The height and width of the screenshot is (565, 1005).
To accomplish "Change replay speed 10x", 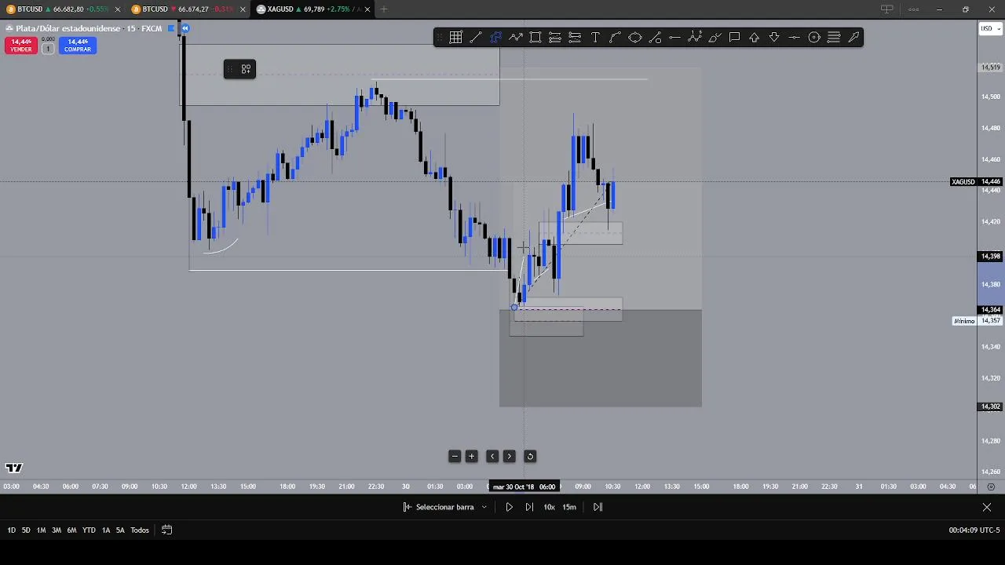I will click(549, 507).
